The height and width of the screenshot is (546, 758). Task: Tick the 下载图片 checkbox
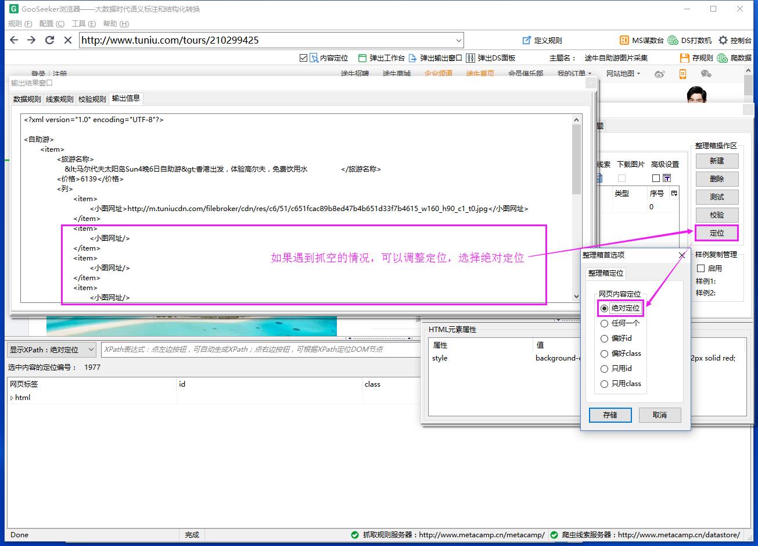pos(622,178)
